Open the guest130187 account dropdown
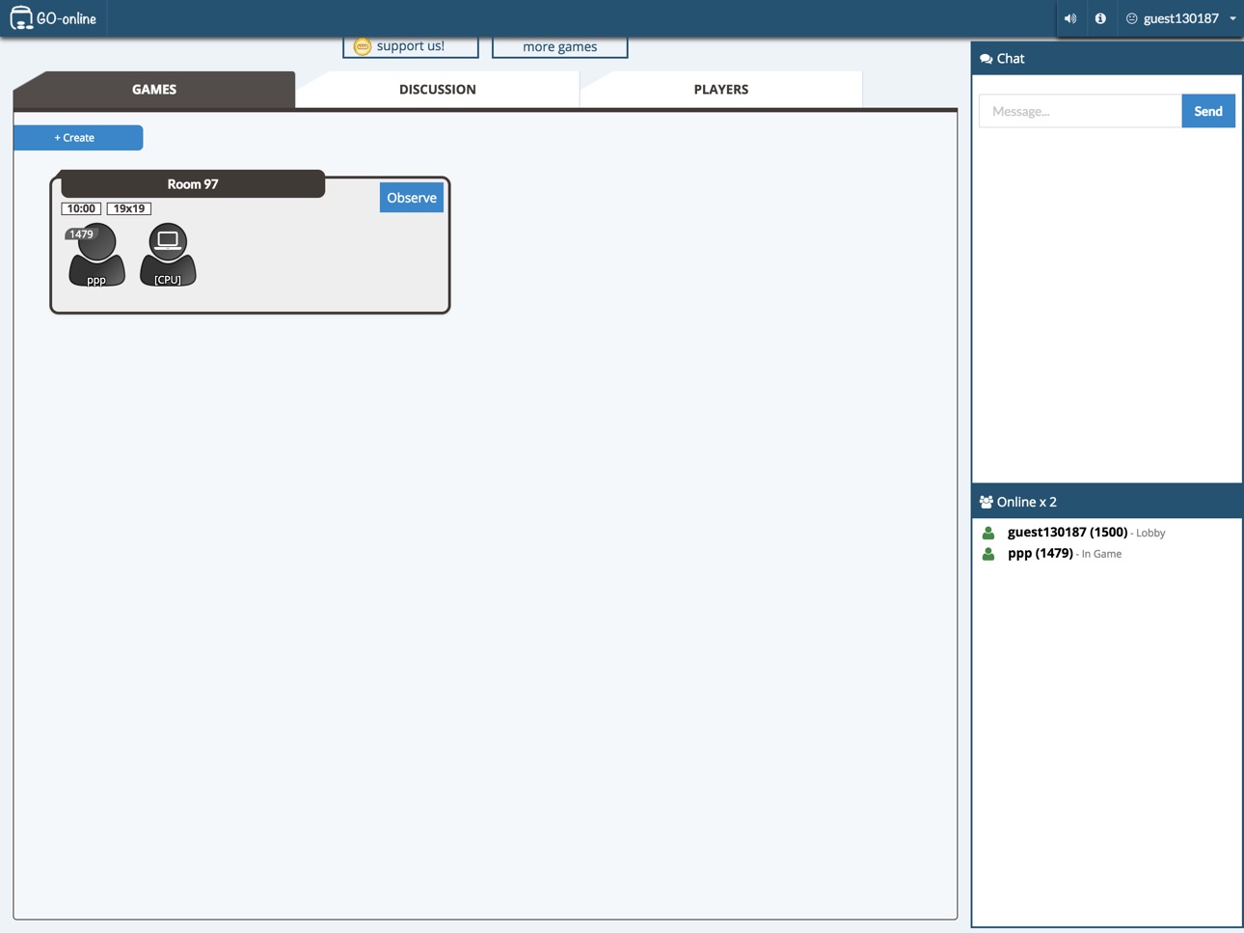 1181,18
